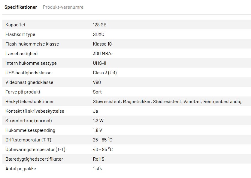The height and width of the screenshot is (178, 251).
Task: Switch to the Specifikationer tab
Action: pos(21,7)
